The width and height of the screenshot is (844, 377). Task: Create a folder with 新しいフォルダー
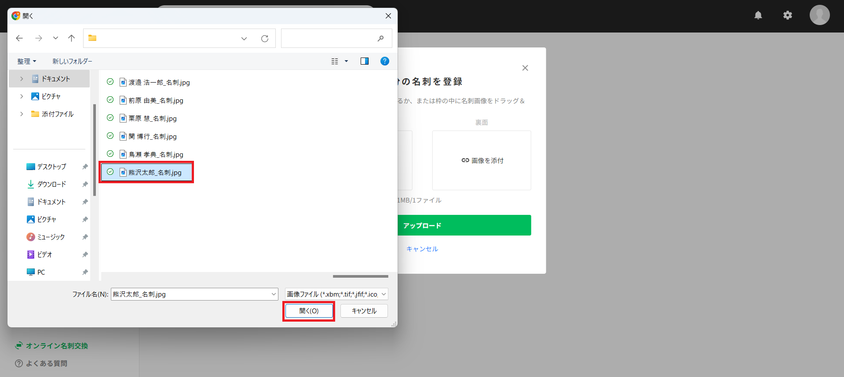(72, 61)
